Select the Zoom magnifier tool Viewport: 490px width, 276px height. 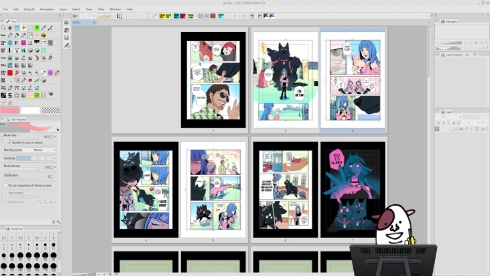[3, 28]
